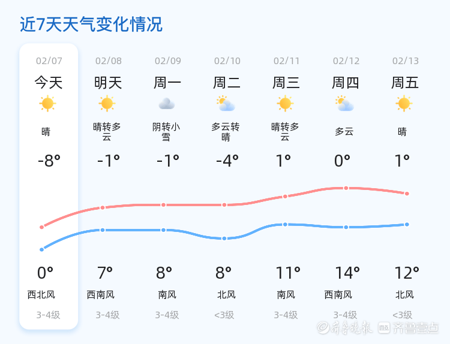
Task: Click the partly cloudy icon for 周二
Action: (226, 104)
